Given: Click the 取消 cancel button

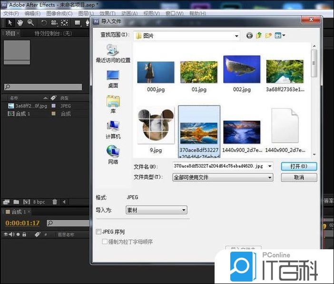Looking at the screenshot, I should 298,177.
